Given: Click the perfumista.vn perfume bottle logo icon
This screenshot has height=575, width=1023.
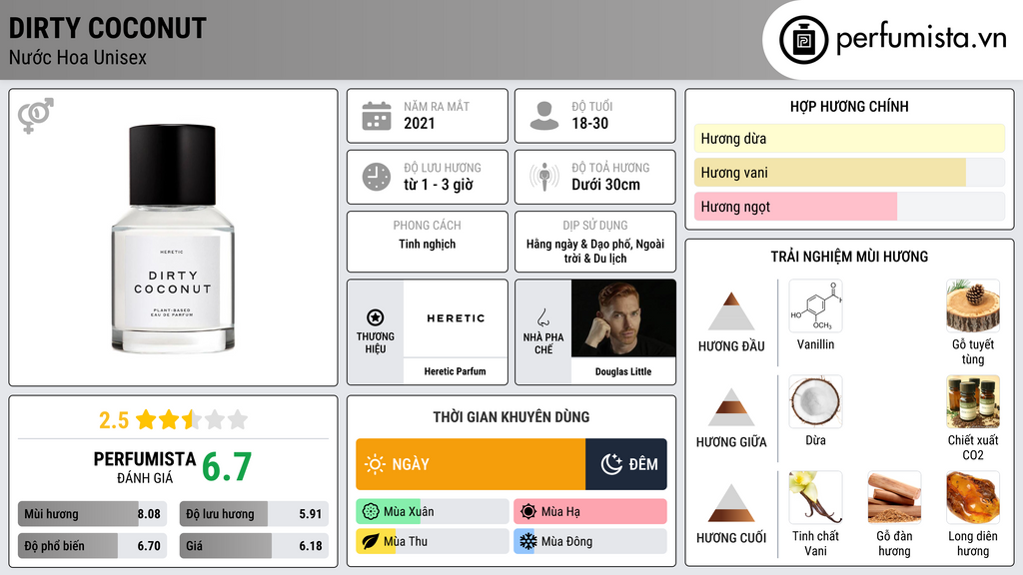Looking at the screenshot, I should [803, 40].
